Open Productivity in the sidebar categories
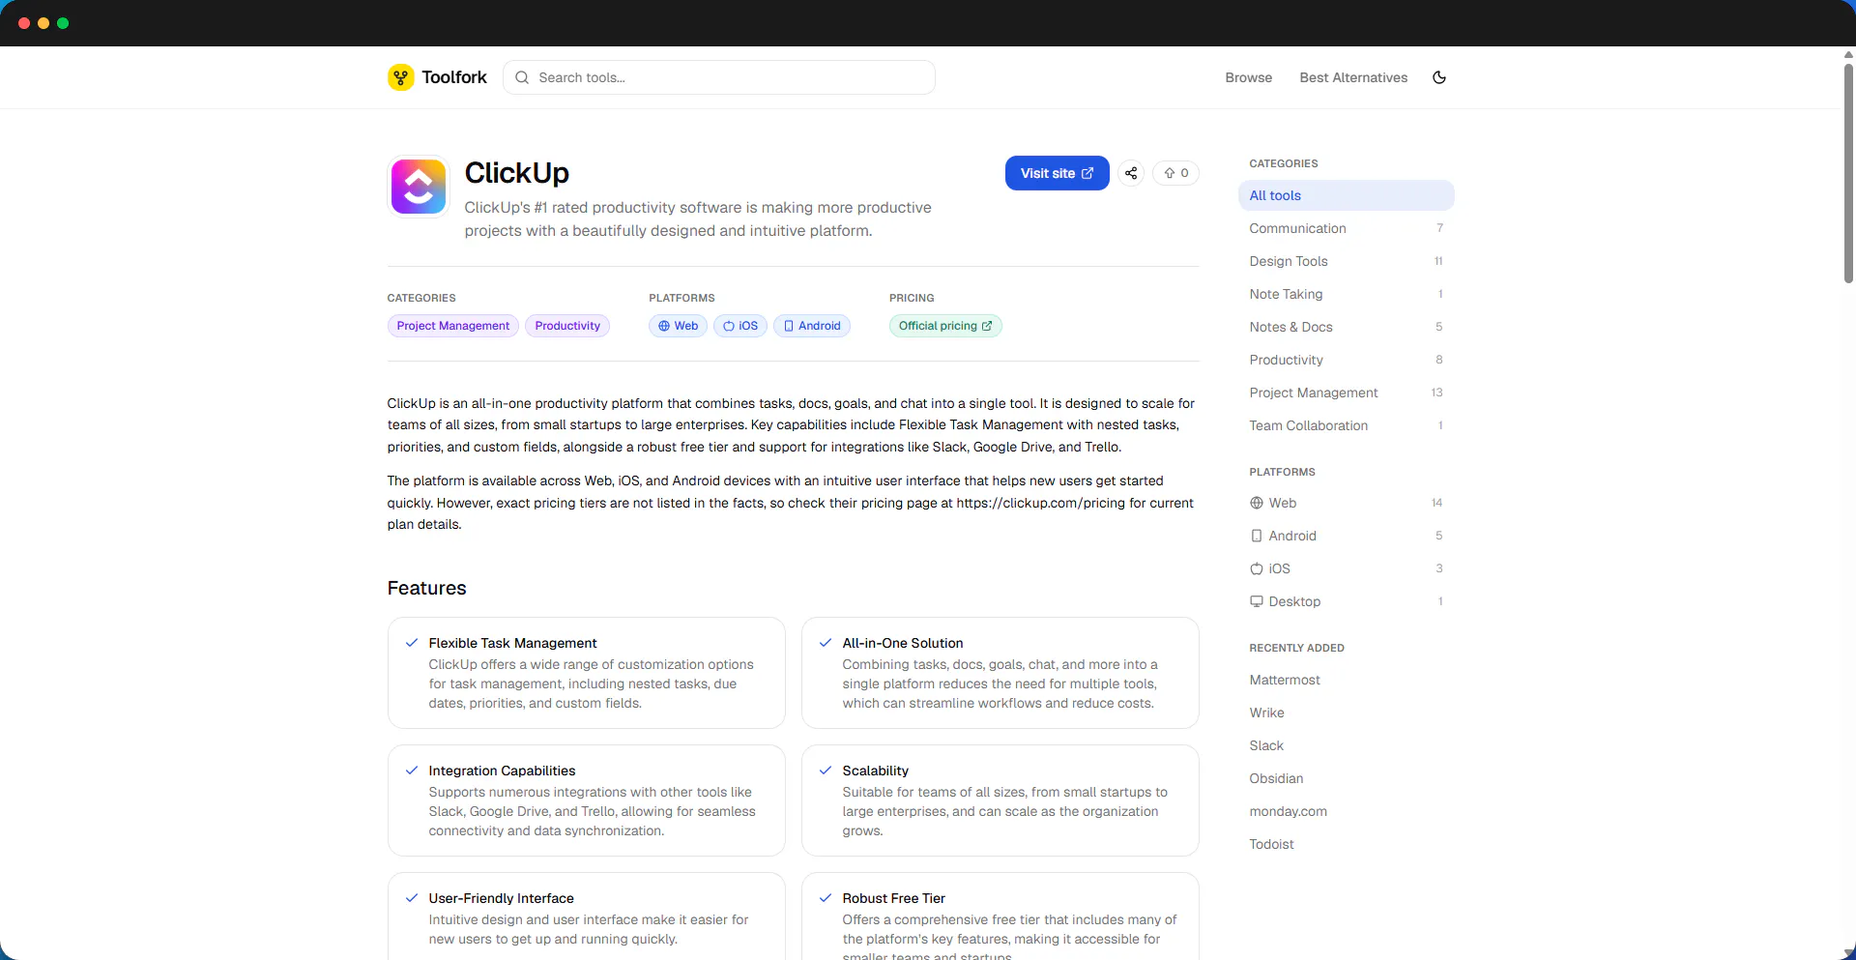This screenshot has height=960, width=1856. [x=1346, y=360]
